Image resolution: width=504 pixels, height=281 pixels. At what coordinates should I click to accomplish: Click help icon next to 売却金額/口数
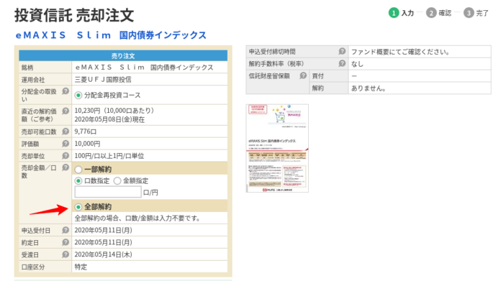(x=66, y=167)
